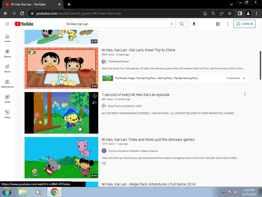Open Subscriptions in the sidebar
This screenshot has height=197, width=262.
click(x=7, y=84)
